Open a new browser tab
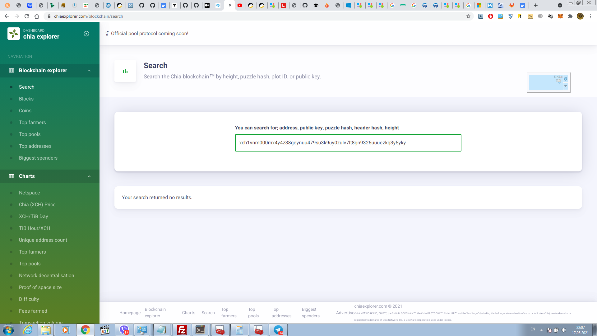597x336 pixels. pos(536,5)
